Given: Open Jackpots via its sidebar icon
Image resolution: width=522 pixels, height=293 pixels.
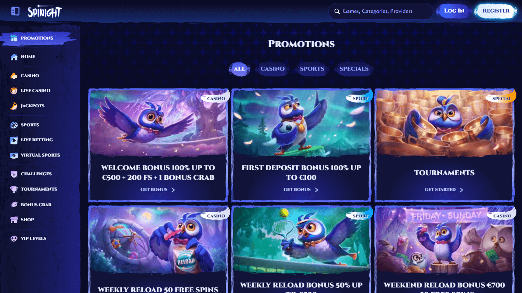Looking at the screenshot, I should click(x=14, y=106).
